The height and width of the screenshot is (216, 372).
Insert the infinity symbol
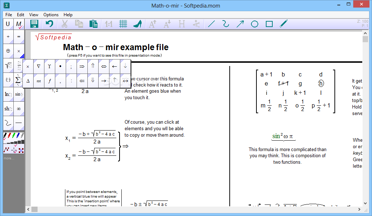(x=19, y=109)
